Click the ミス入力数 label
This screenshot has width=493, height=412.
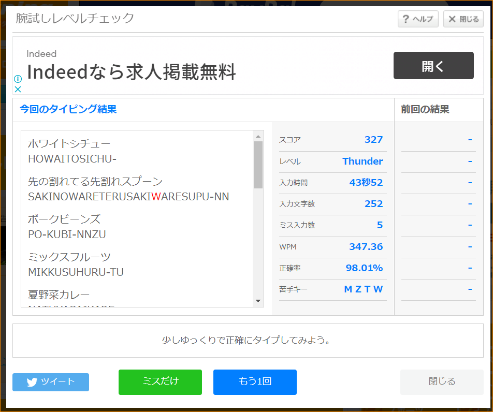pyautogui.click(x=297, y=225)
